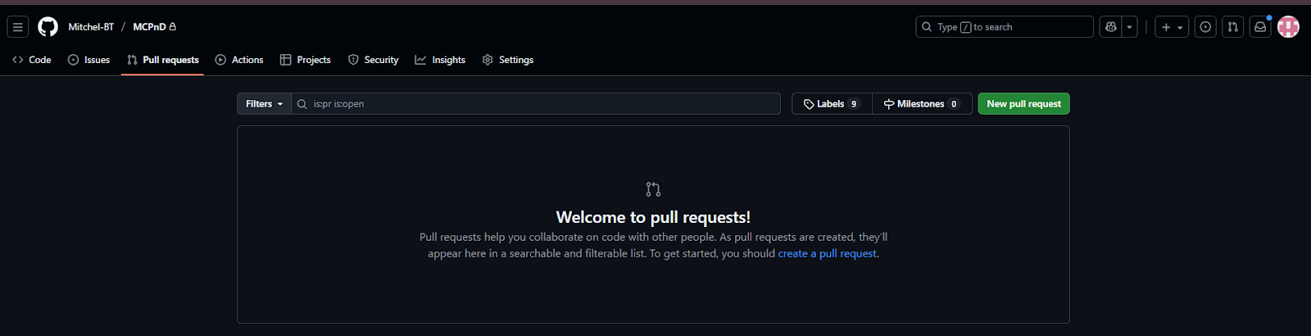Focus the is:pr is:open filter search field
Screen dimensions: 1311x336
[541, 104]
